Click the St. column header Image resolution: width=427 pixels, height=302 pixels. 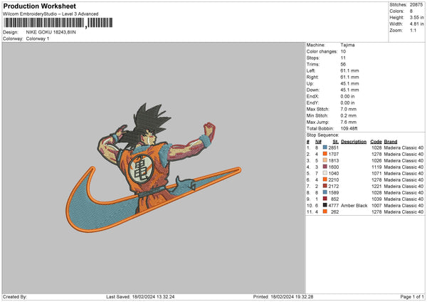pos(335,142)
